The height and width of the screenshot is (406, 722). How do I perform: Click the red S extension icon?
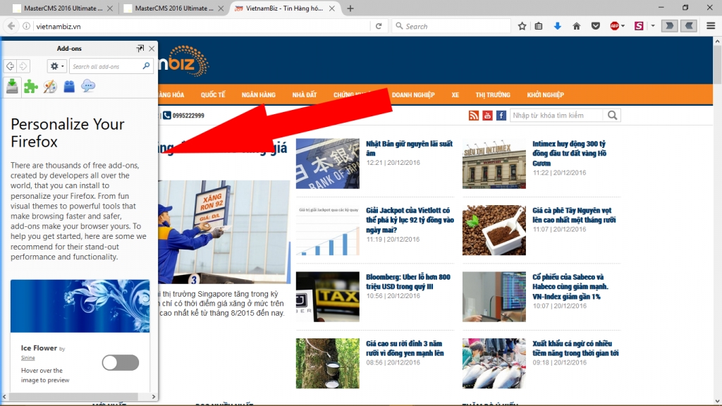639,26
